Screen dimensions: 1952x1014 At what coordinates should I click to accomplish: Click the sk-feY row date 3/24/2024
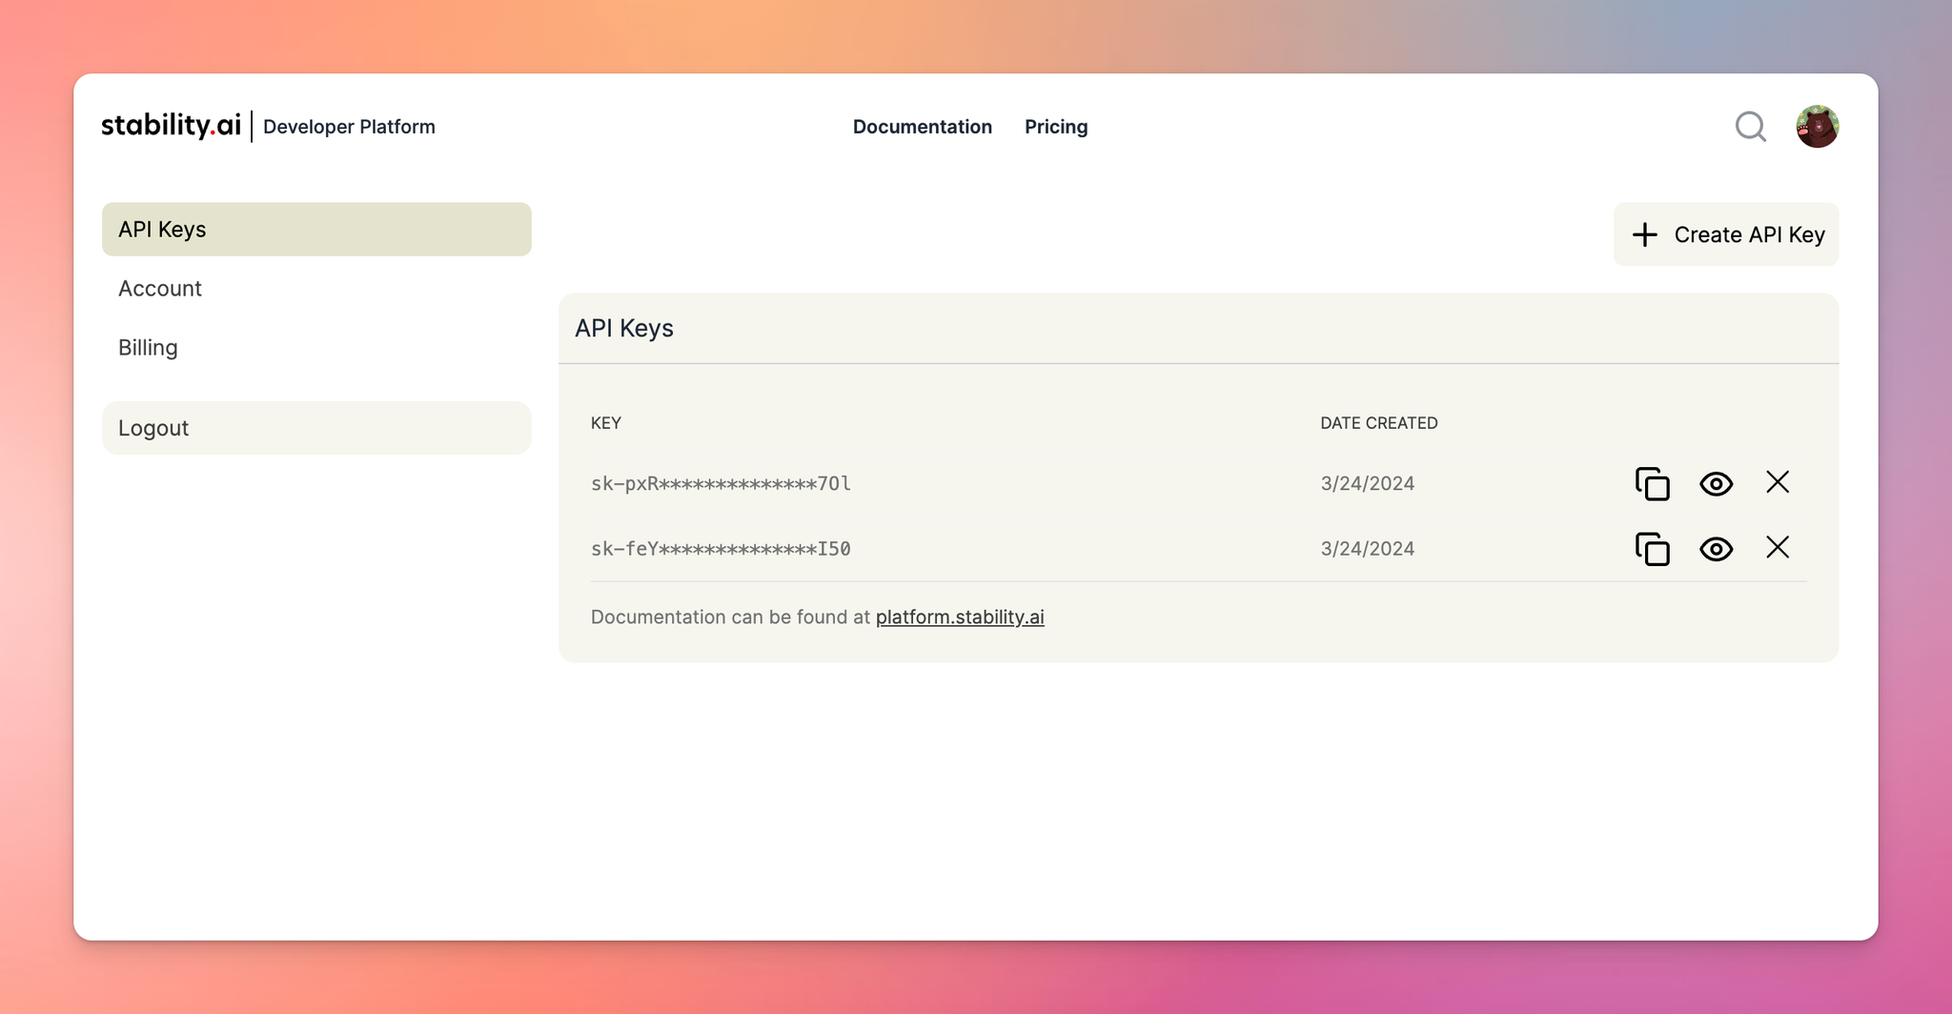[1367, 548]
